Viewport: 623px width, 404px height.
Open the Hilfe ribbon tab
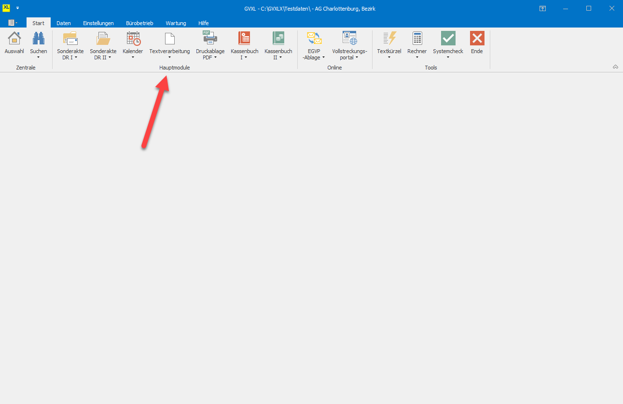point(204,23)
